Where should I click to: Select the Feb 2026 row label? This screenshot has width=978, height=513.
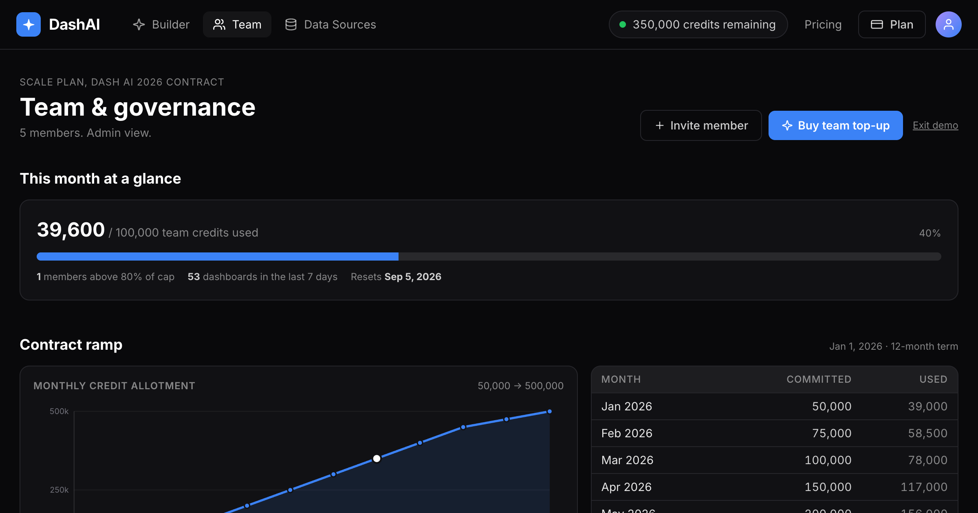(x=626, y=433)
